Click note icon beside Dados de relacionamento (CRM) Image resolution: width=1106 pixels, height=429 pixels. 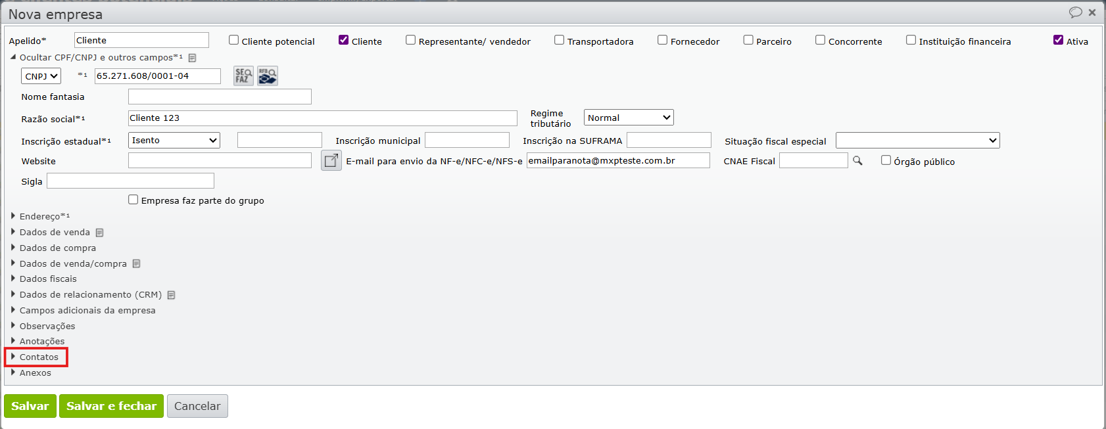pos(171,295)
